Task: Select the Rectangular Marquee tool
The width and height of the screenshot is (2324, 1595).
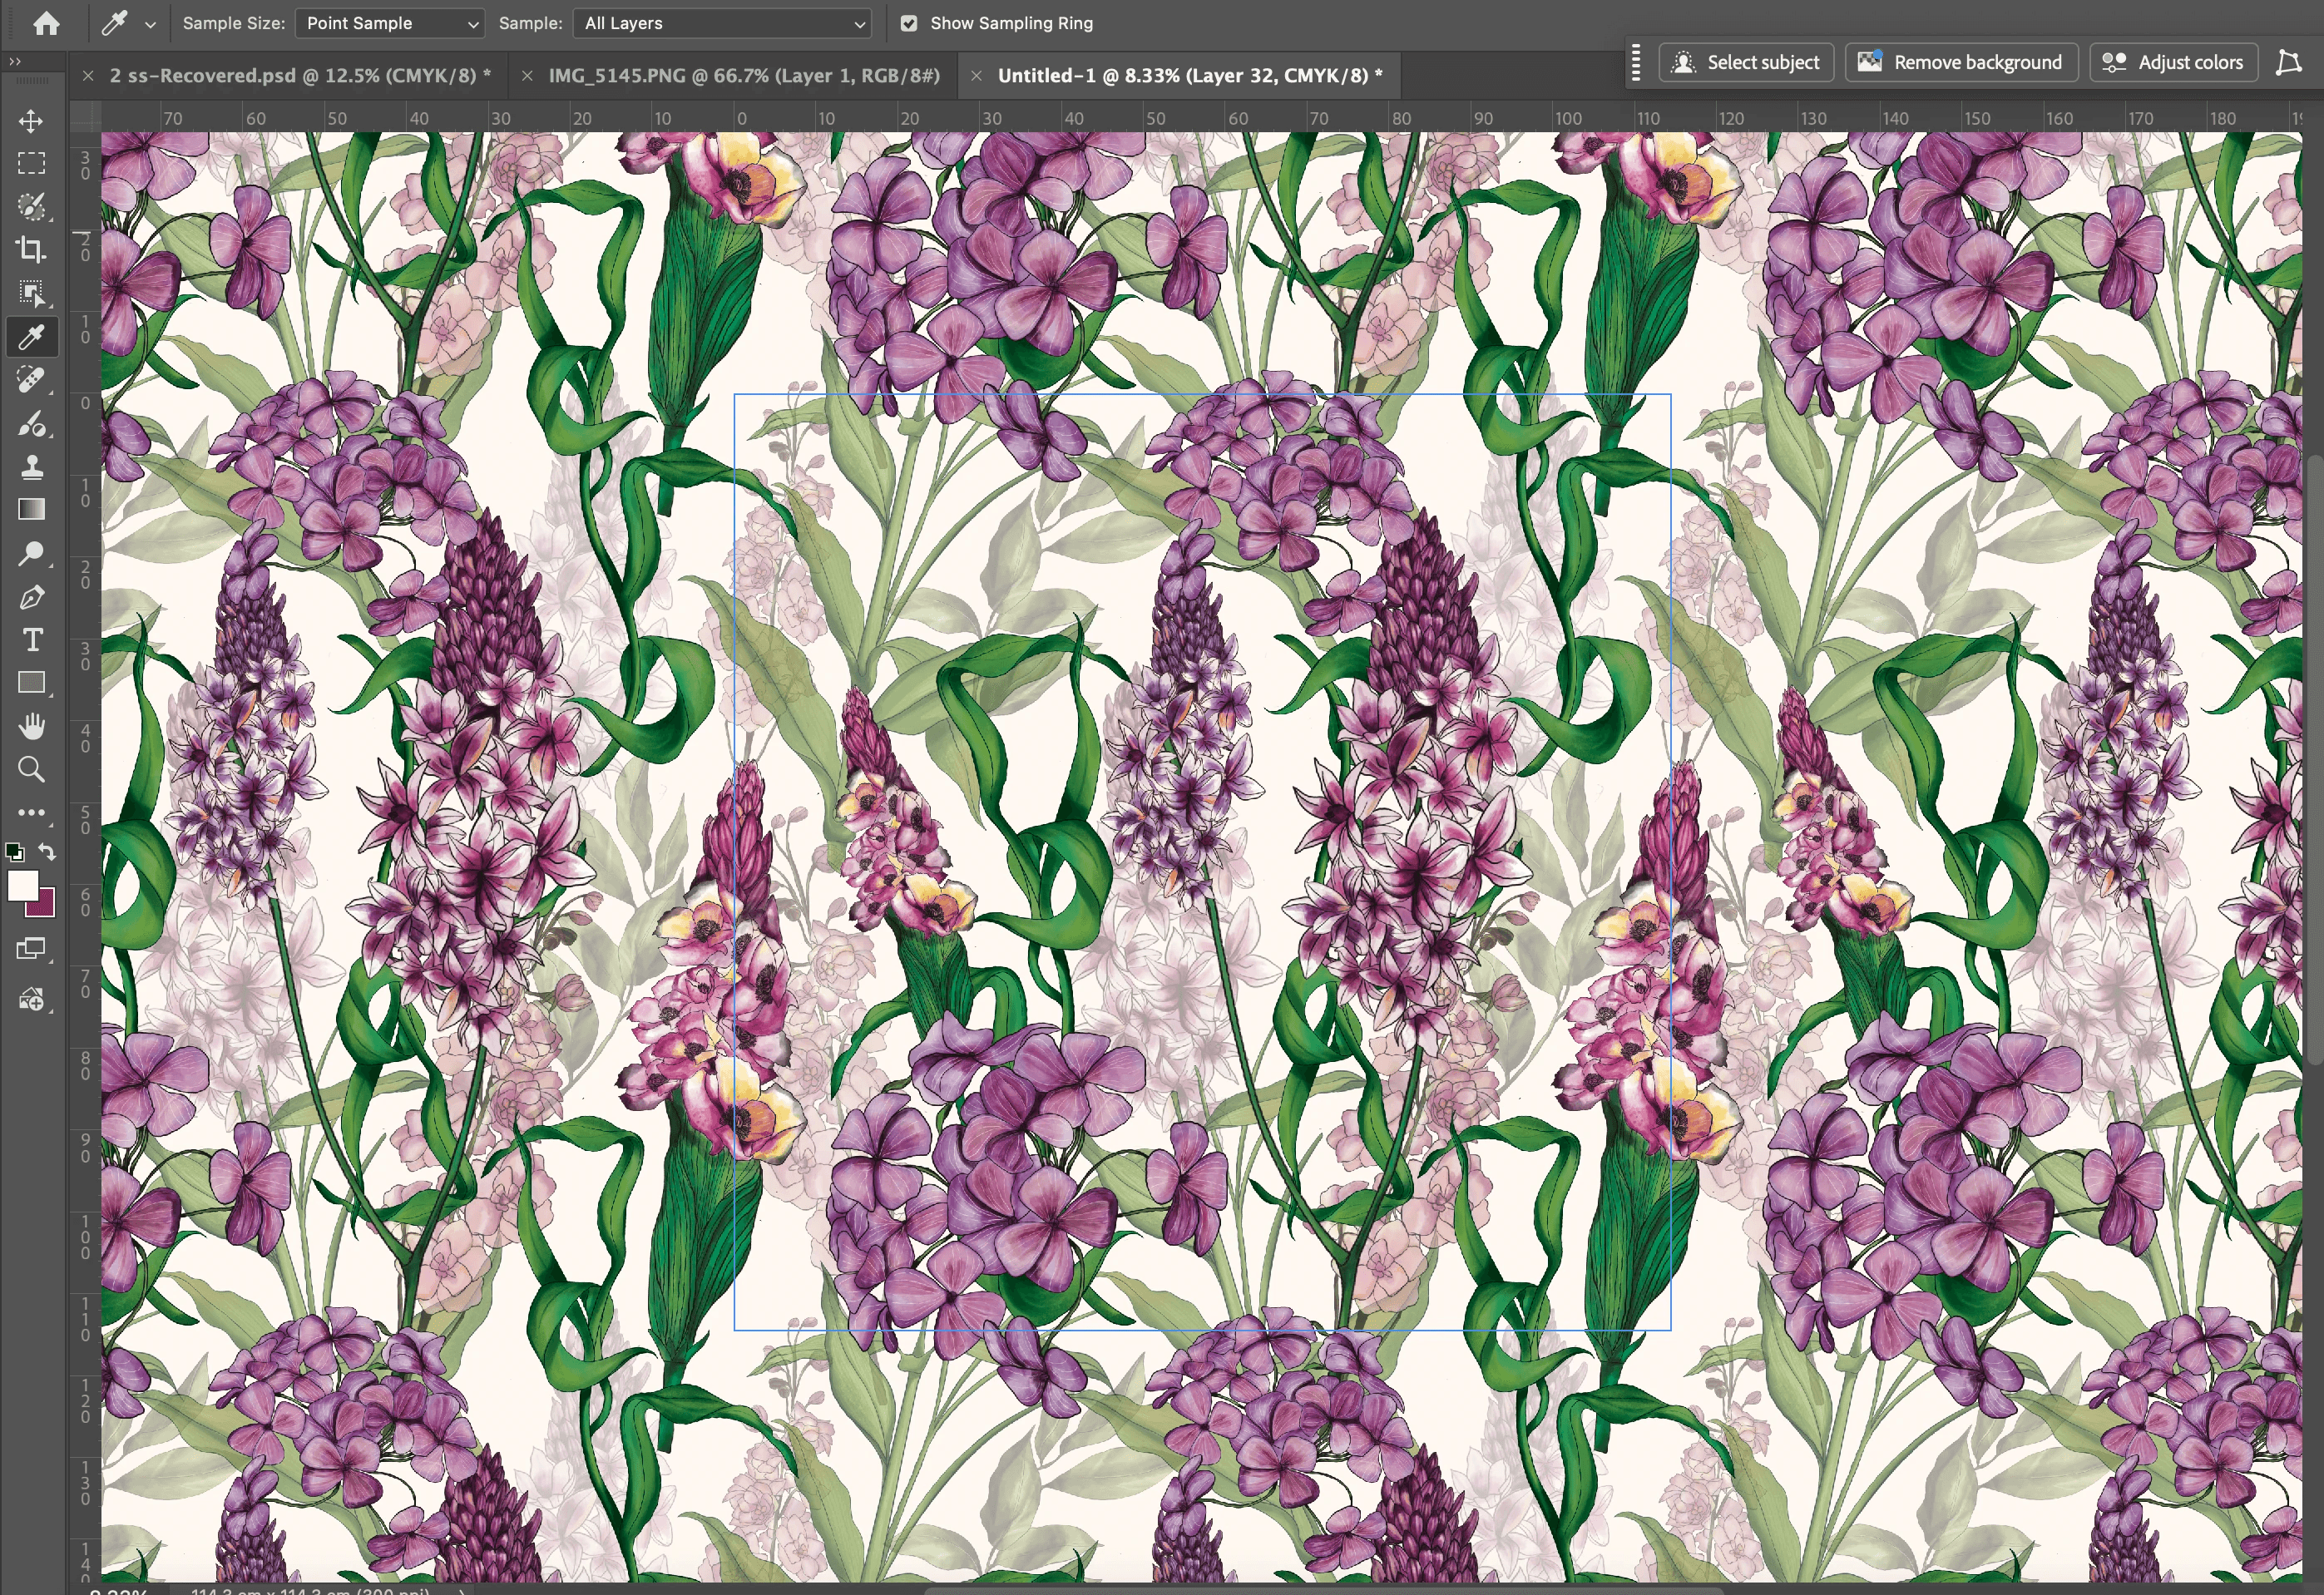Action: tap(31, 164)
